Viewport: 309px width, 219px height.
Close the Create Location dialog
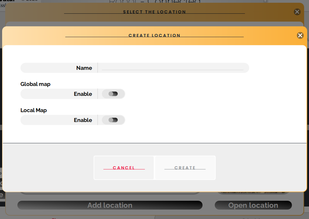point(300,35)
